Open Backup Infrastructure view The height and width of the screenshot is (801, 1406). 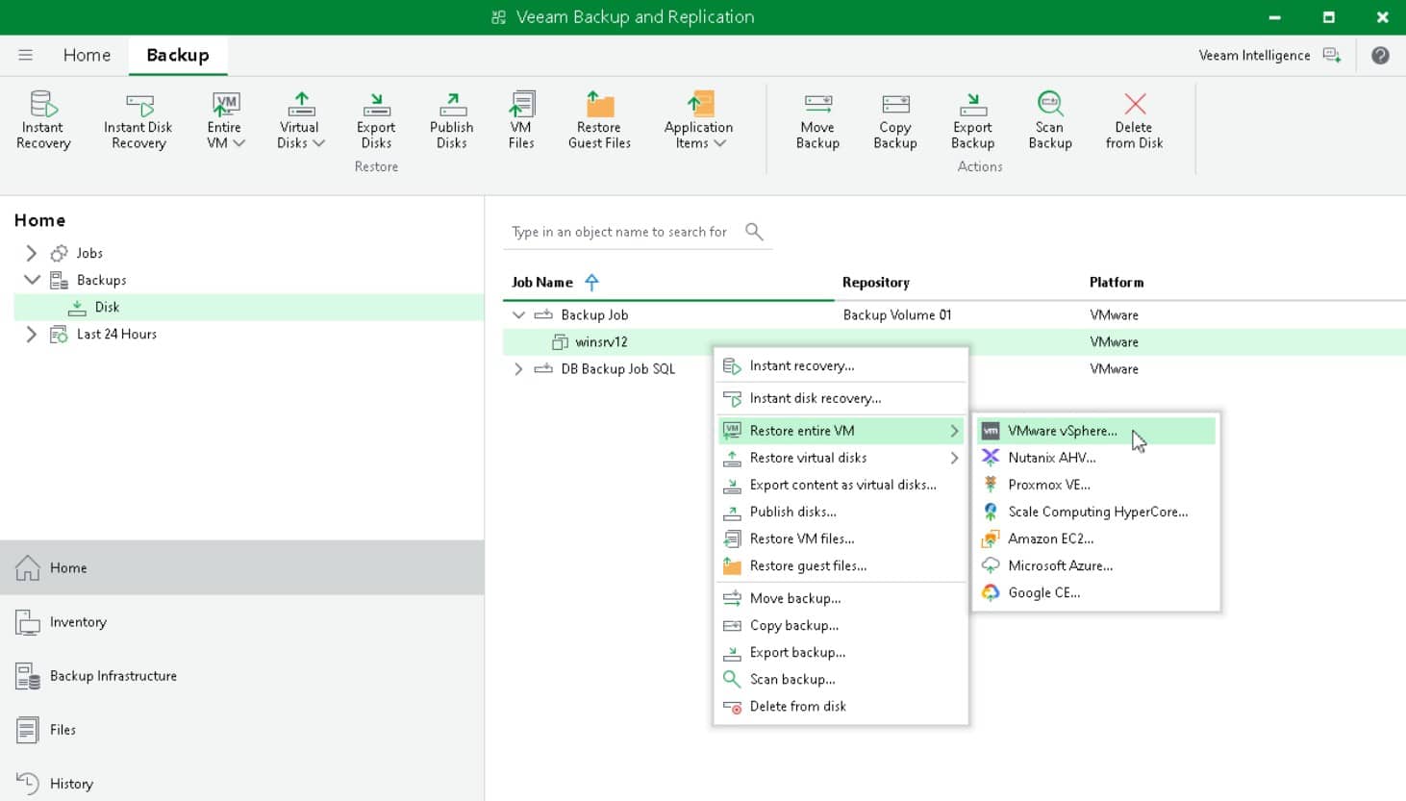pyautogui.click(x=242, y=676)
